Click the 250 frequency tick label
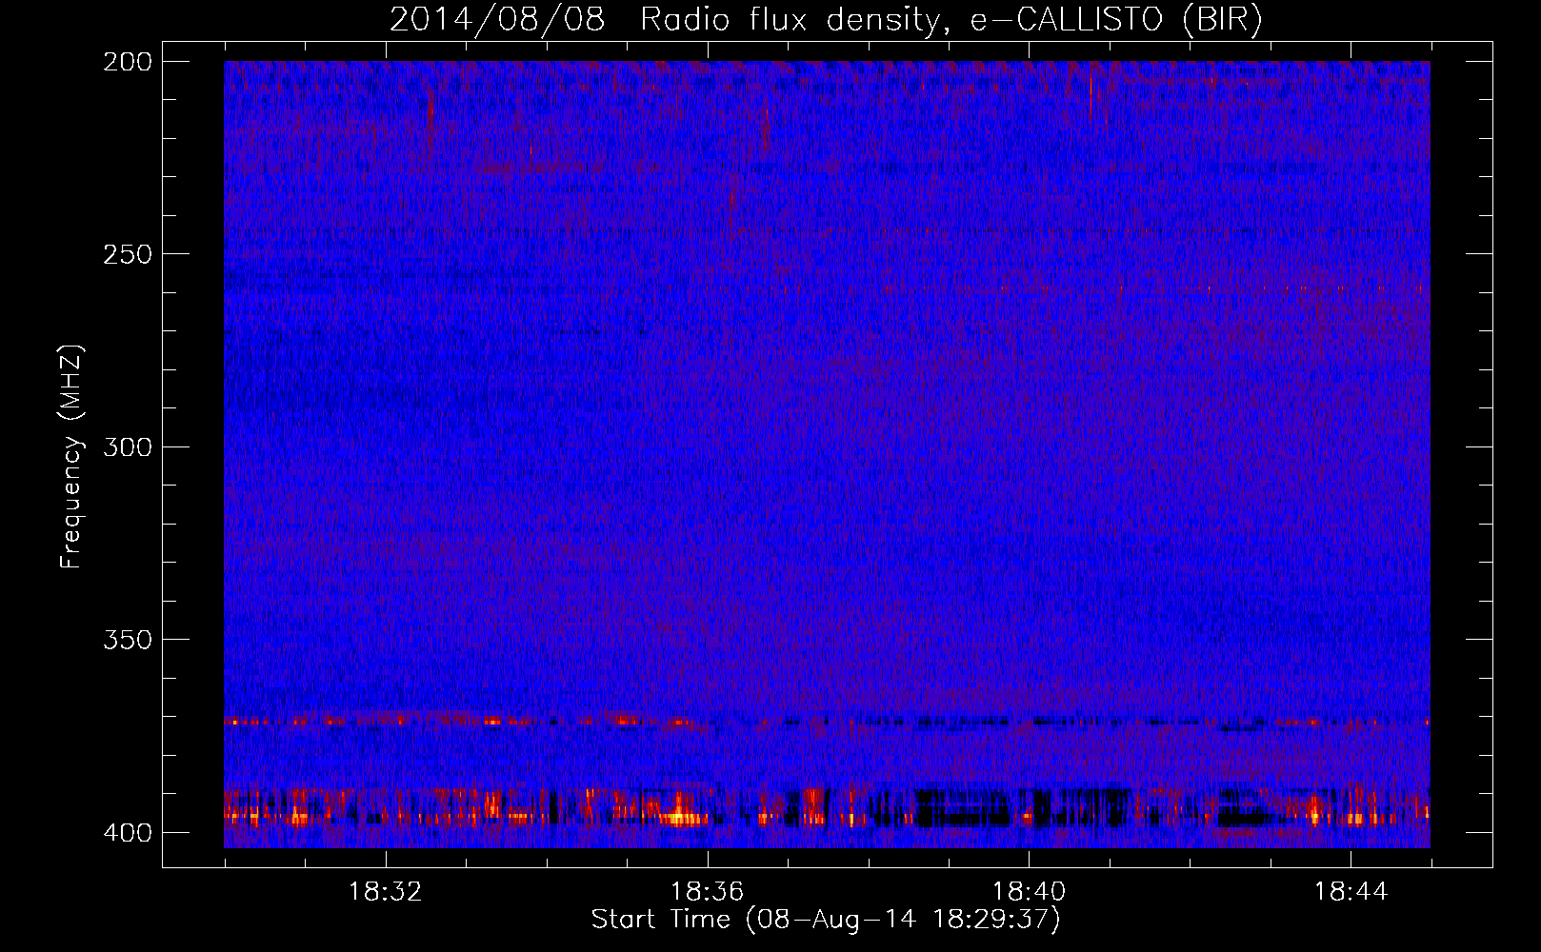1541x952 pixels. 127,254
